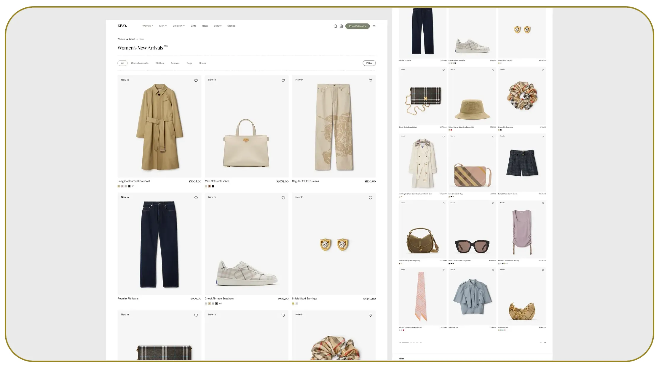Select the Coats & Jackets category tab
This screenshot has width=659, height=368.
tap(140, 63)
